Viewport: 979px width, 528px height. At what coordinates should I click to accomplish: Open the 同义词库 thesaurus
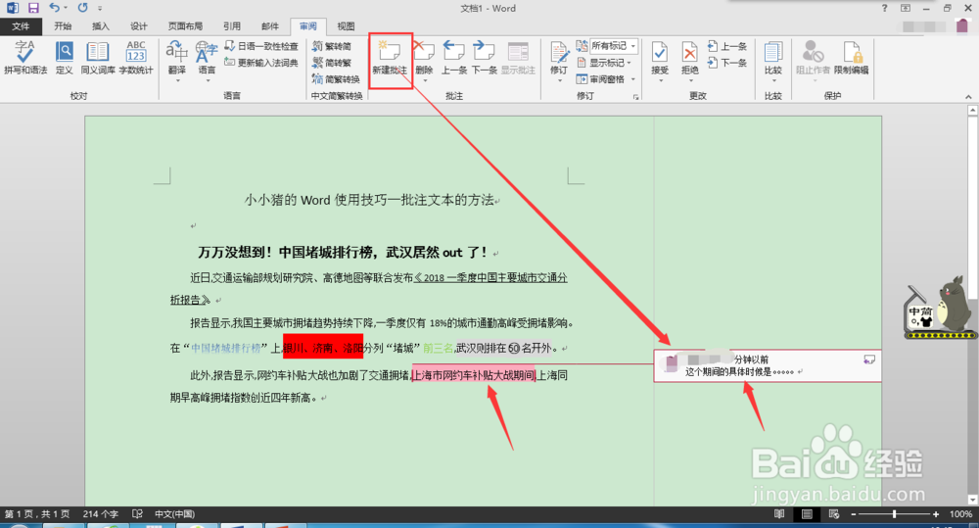(x=98, y=58)
